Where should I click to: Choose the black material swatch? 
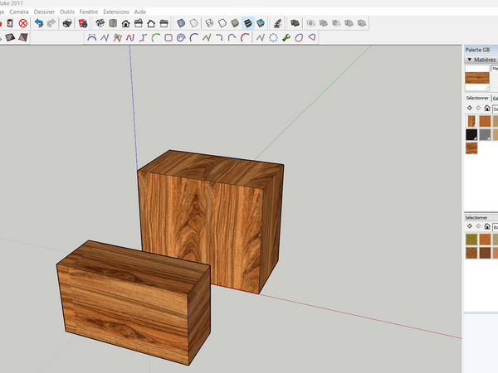click(471, 134)
